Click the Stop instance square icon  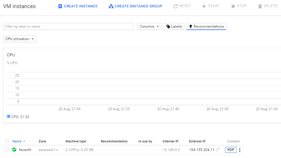(233, 6)
